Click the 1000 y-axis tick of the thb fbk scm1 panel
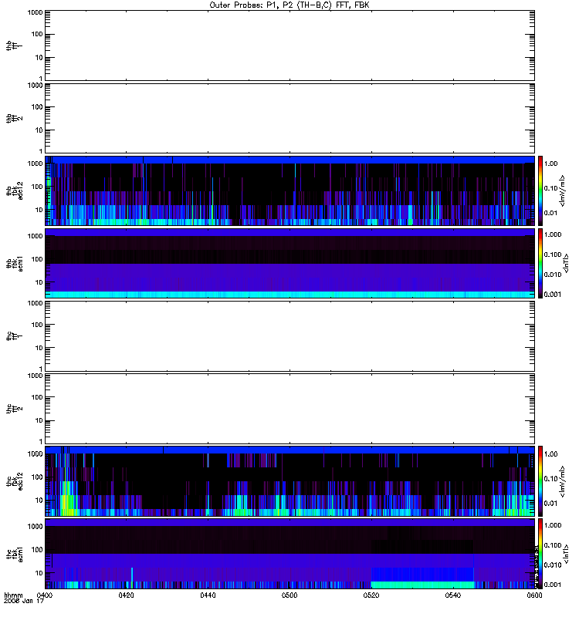The height and width of the screenshot is (617, 579). coord(35,236)
